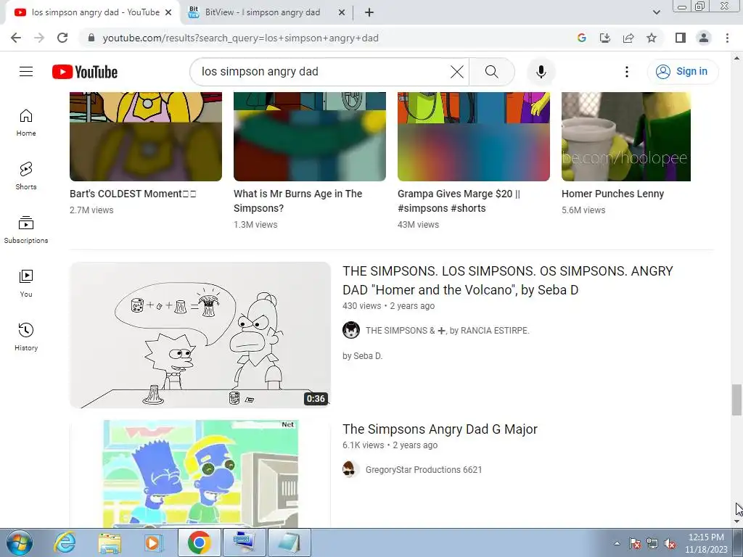Open the 'Homer Punches Lenny' short
This screenshot has width=743, height=557.
(612, 194)
